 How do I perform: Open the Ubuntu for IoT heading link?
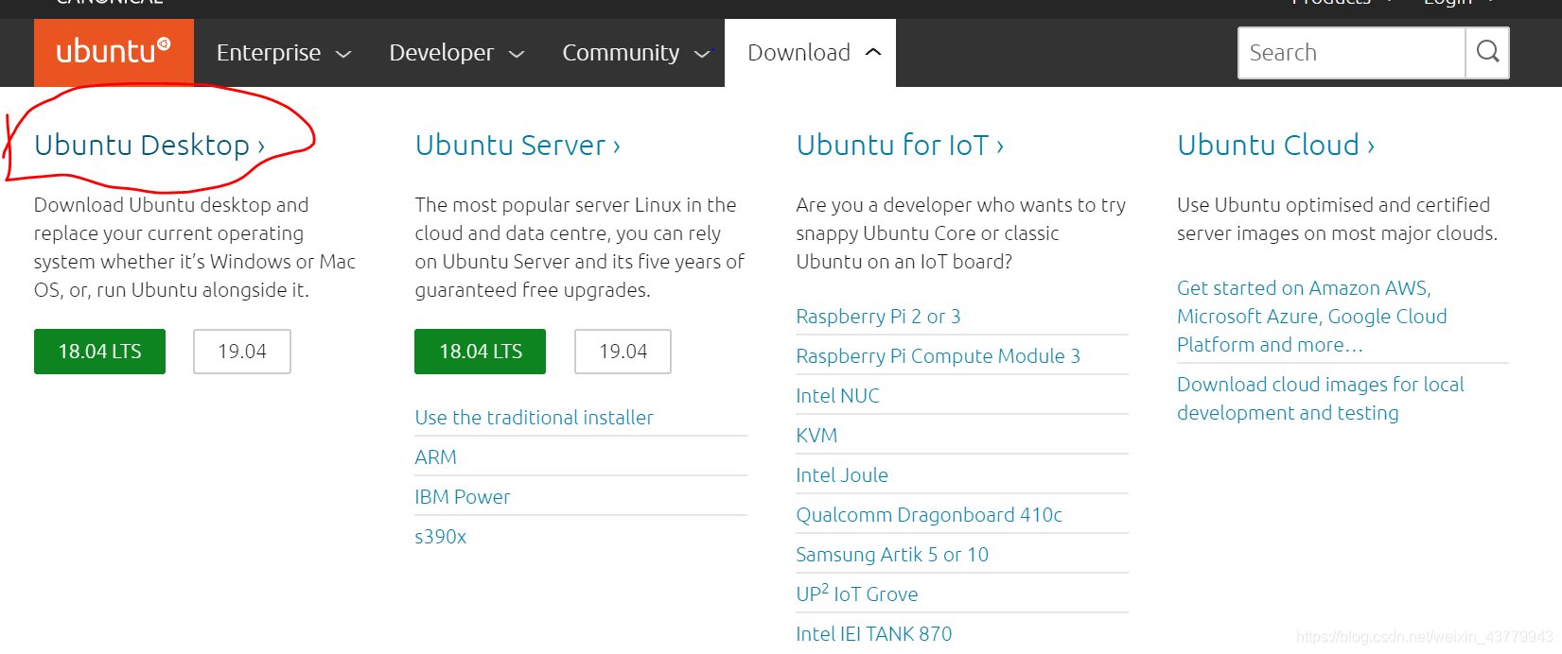pos(900,146)
